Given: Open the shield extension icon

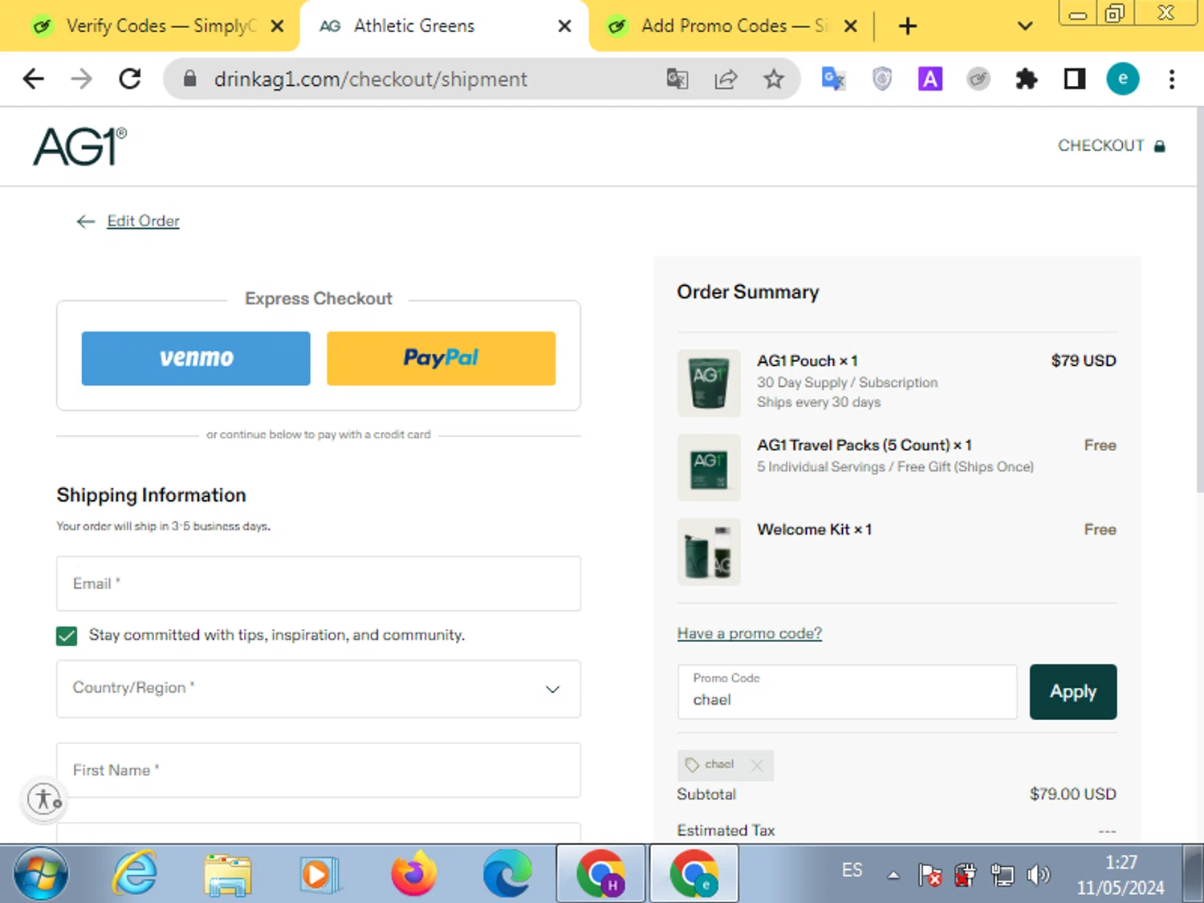Looking at the screenshot, I should 882,79.
